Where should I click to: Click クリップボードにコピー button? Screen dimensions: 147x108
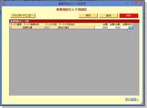(x=23, y=15)
